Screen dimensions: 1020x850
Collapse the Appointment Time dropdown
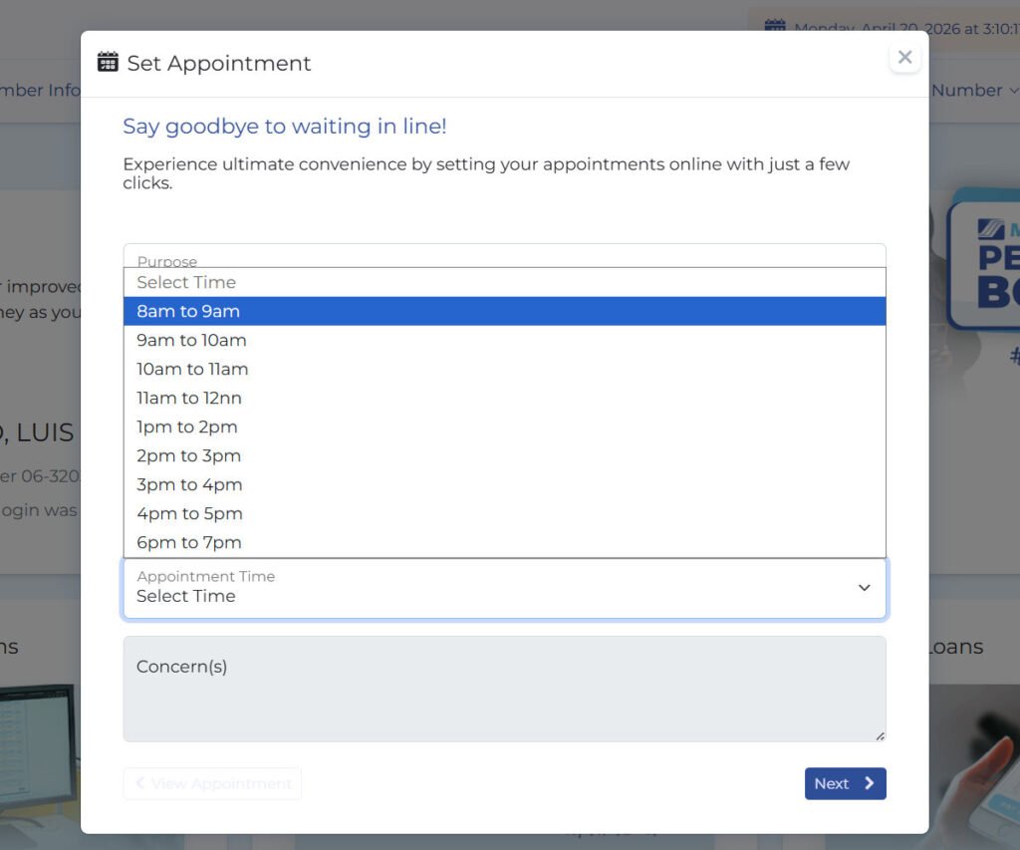[x=504, y=588]
